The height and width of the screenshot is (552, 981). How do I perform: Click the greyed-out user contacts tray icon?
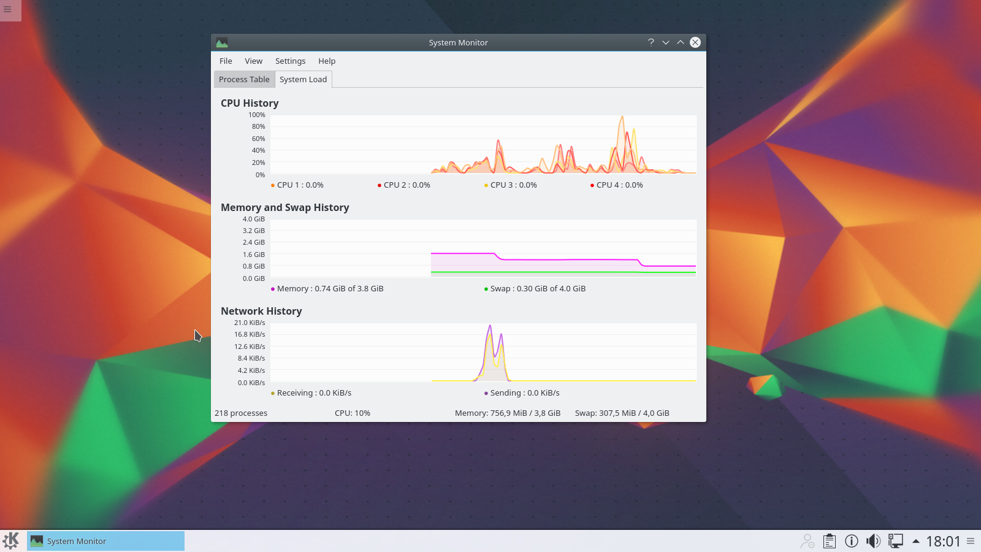(x=807, y=541)
